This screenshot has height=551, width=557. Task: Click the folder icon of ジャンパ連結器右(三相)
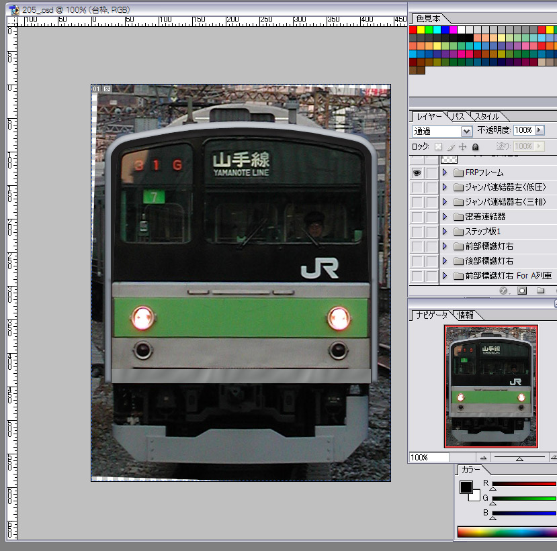(x=459, y=202)
